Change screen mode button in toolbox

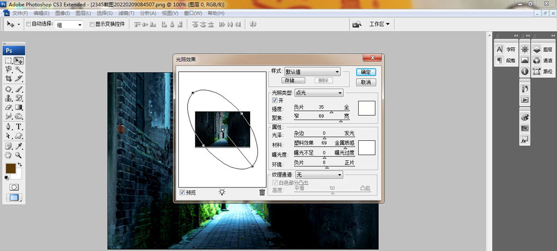[14, 198]
